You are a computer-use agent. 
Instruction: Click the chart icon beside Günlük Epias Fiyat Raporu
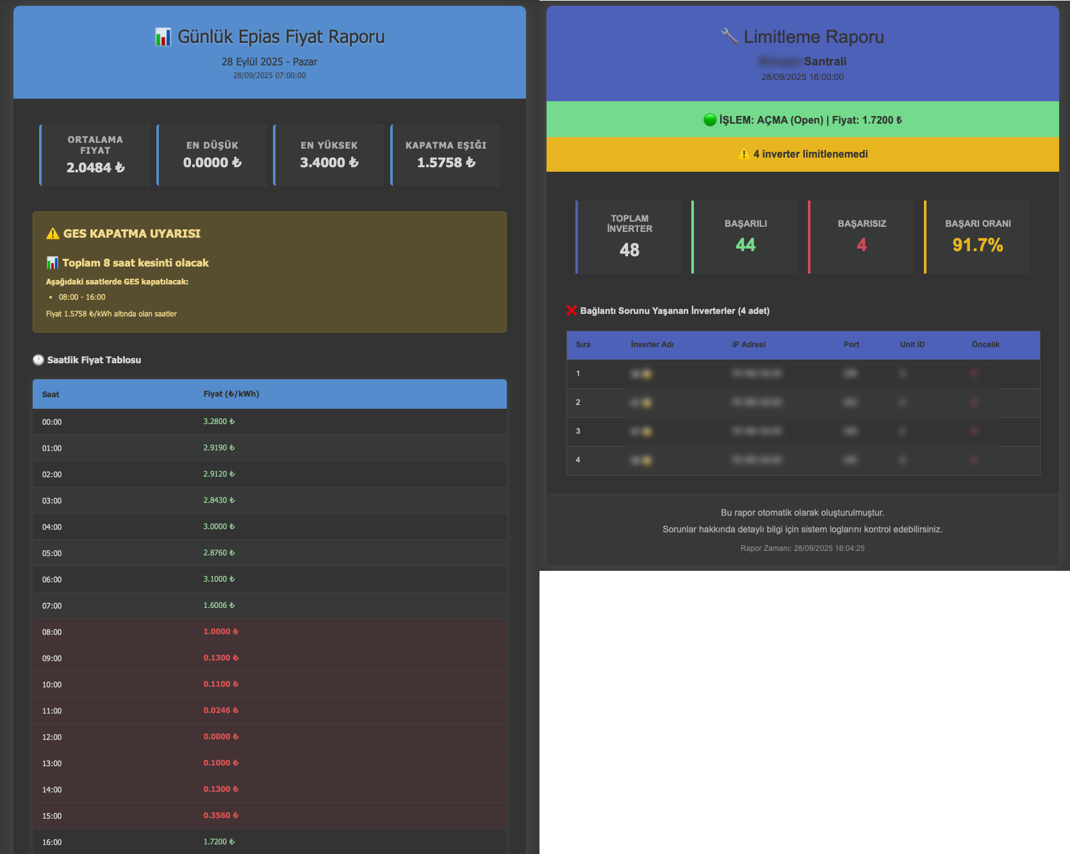pos(163,37)
